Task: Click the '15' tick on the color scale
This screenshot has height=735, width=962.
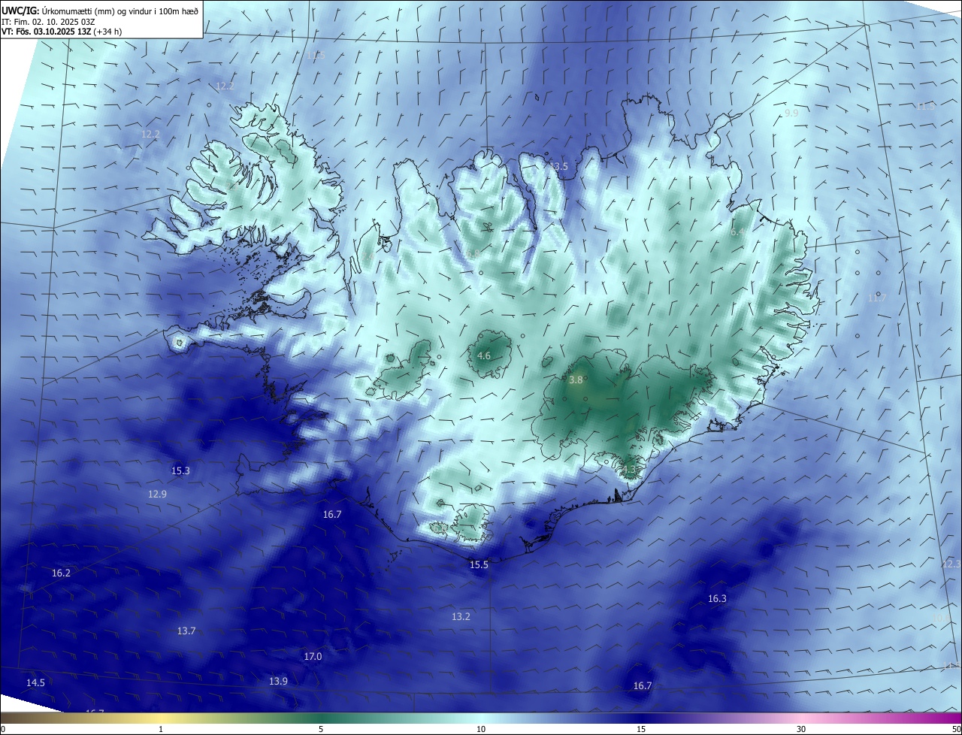Action: pos(641,729)
